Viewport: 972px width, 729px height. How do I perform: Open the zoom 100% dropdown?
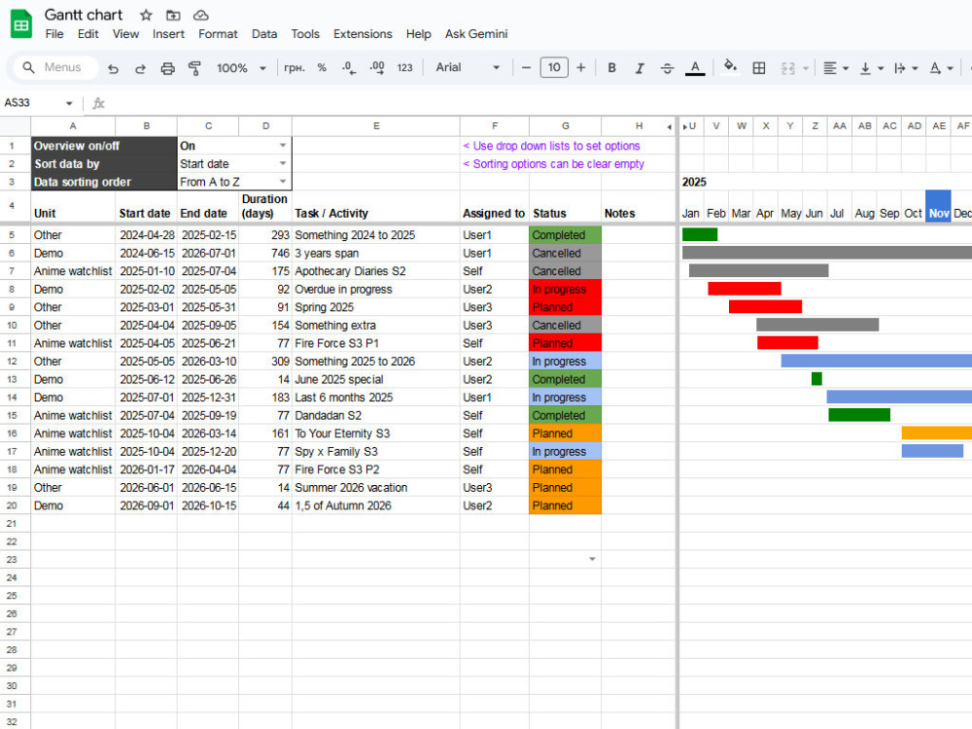point(241,68)
